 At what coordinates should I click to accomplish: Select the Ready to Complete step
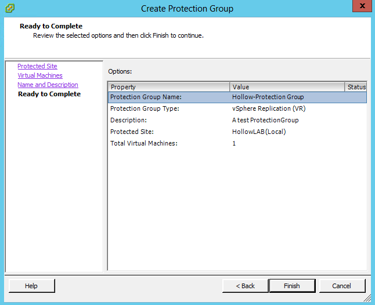pos(49,94)
